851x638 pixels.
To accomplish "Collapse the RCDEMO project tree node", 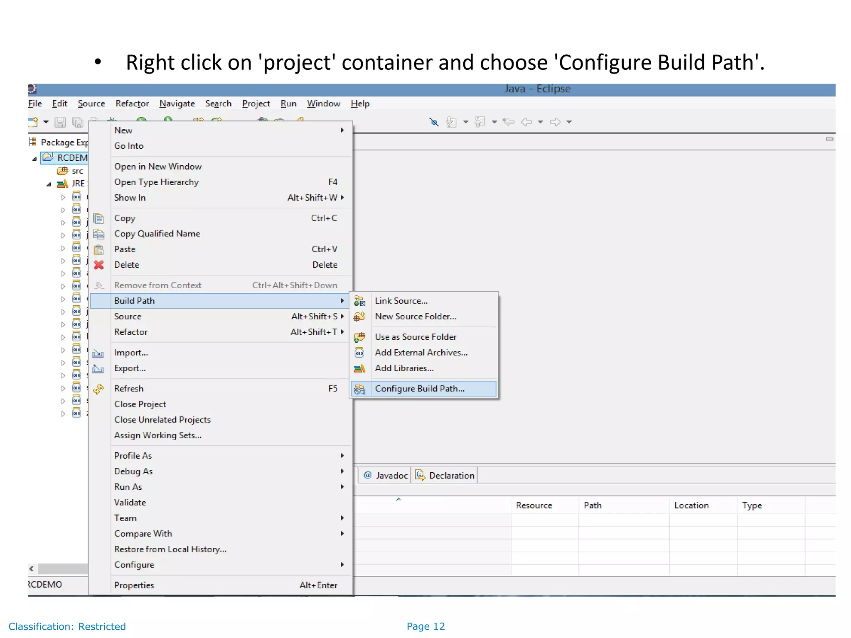I will click(x=34, y=159).
